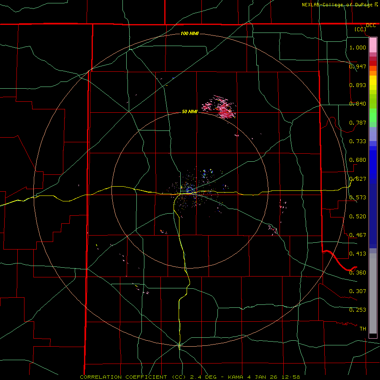Click the multicolor clutter at the radar center

pos(190,190)
